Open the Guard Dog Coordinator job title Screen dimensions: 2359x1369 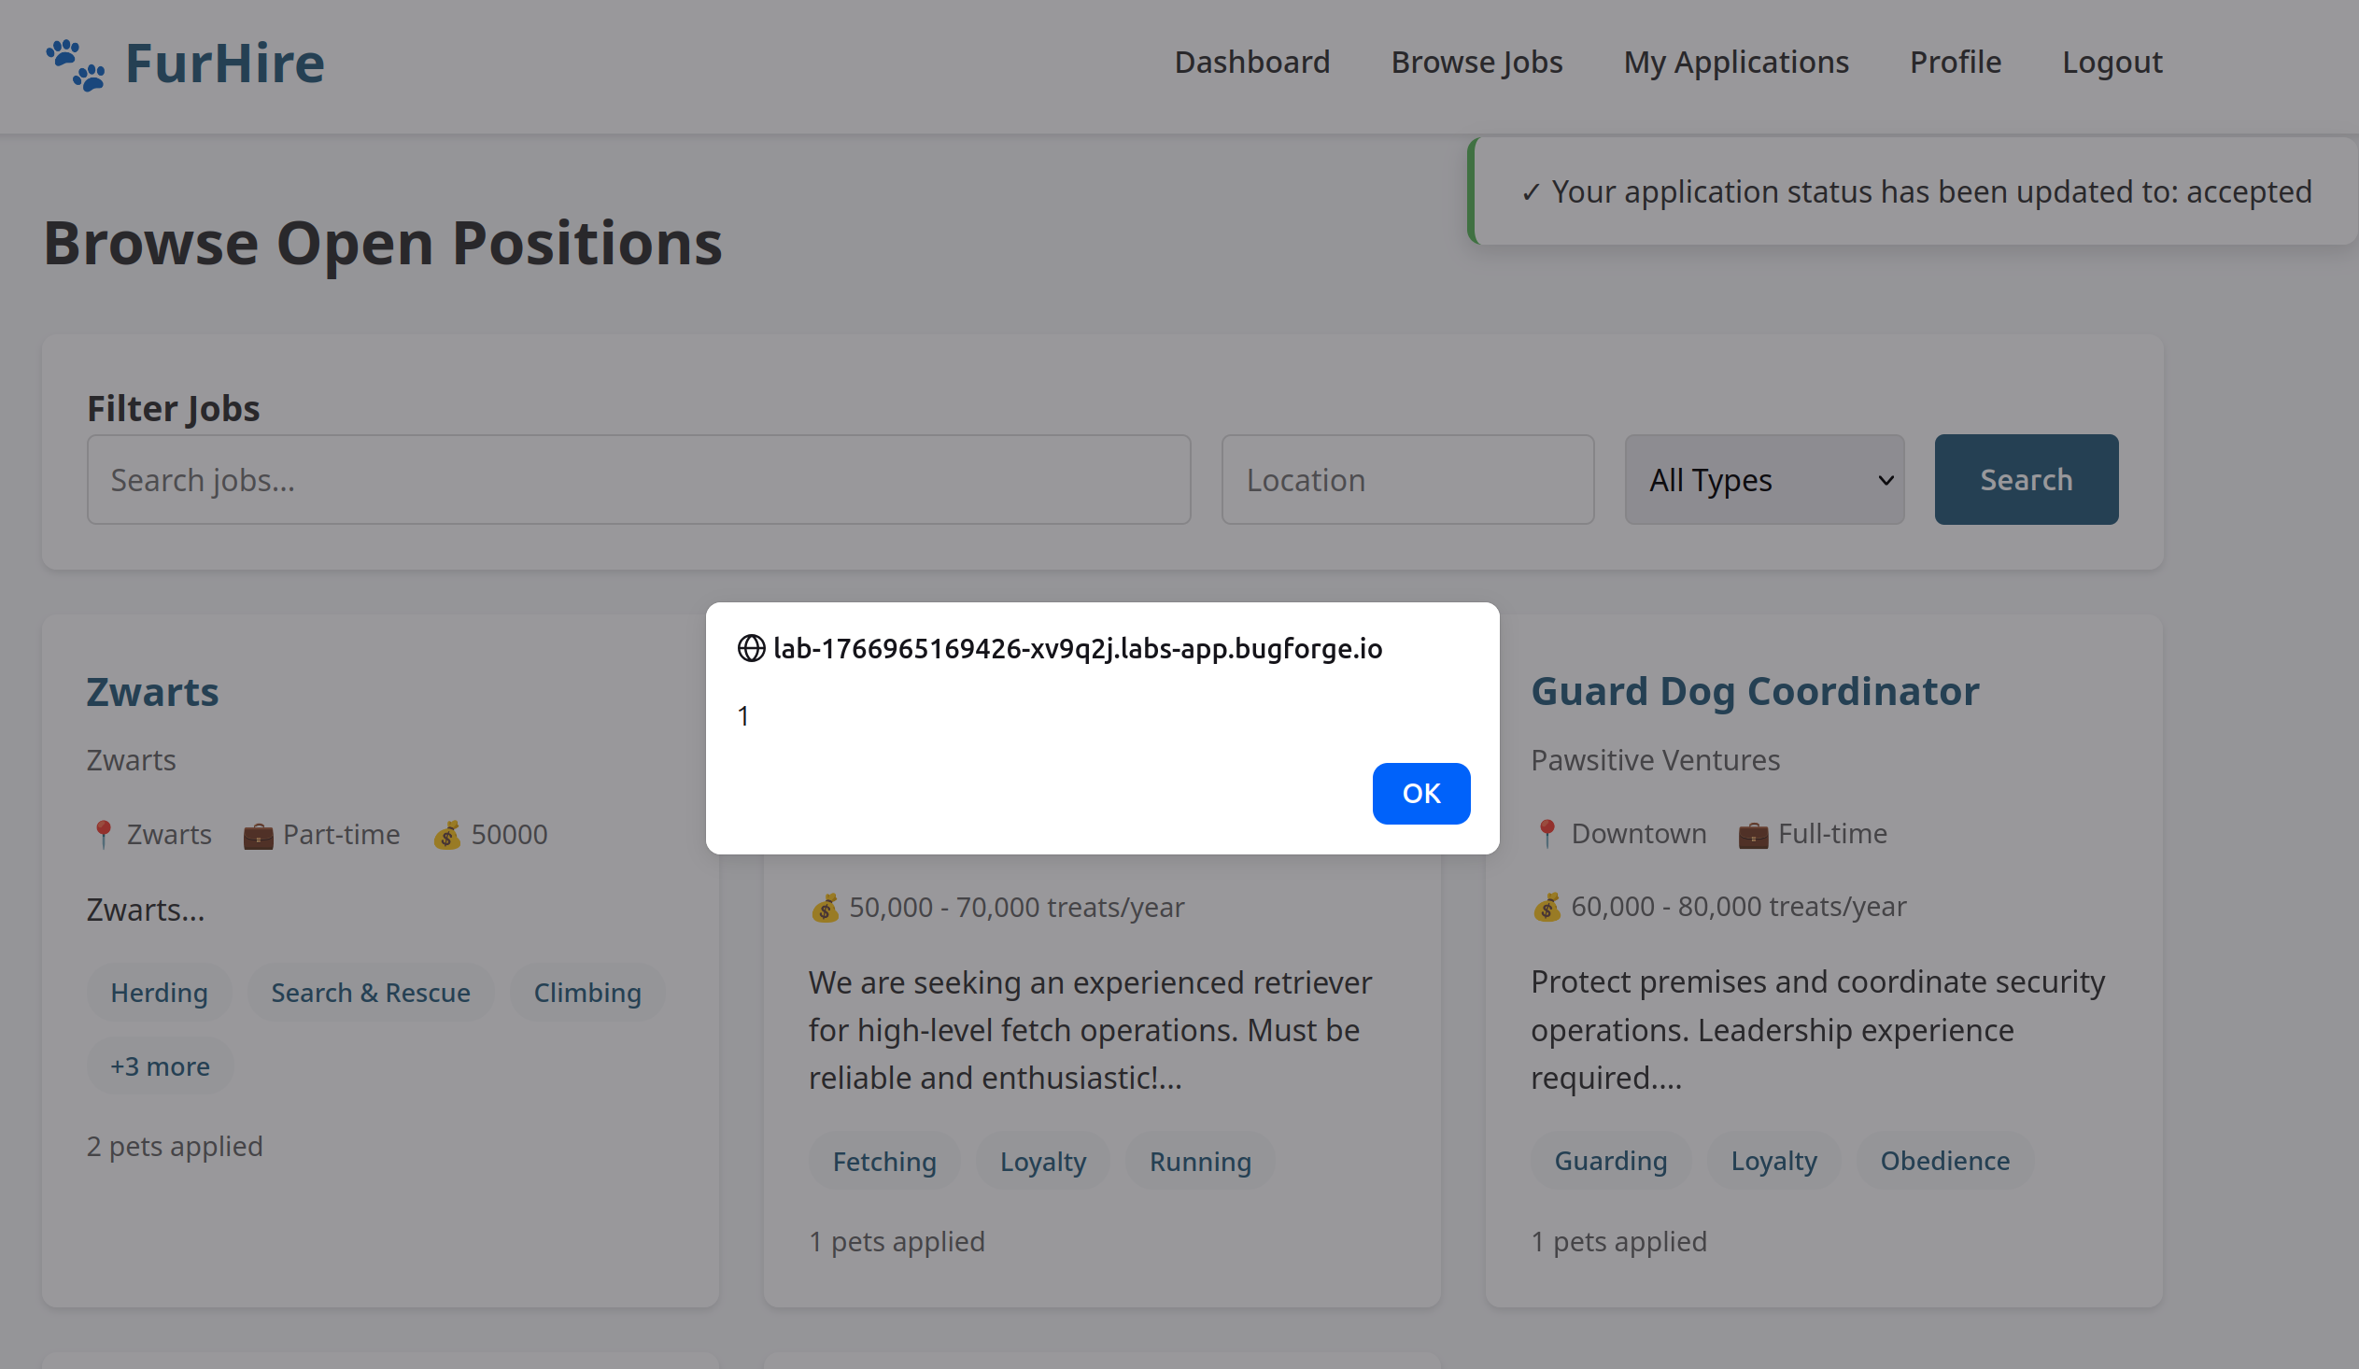point(1754,692)
